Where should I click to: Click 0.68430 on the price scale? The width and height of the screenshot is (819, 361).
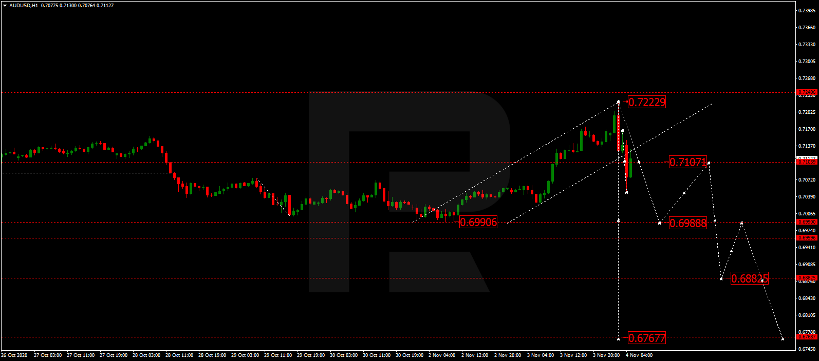(807, 298)
